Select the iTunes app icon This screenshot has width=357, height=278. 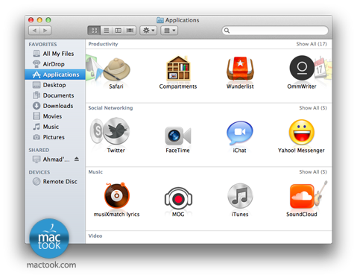coord(240,196)
